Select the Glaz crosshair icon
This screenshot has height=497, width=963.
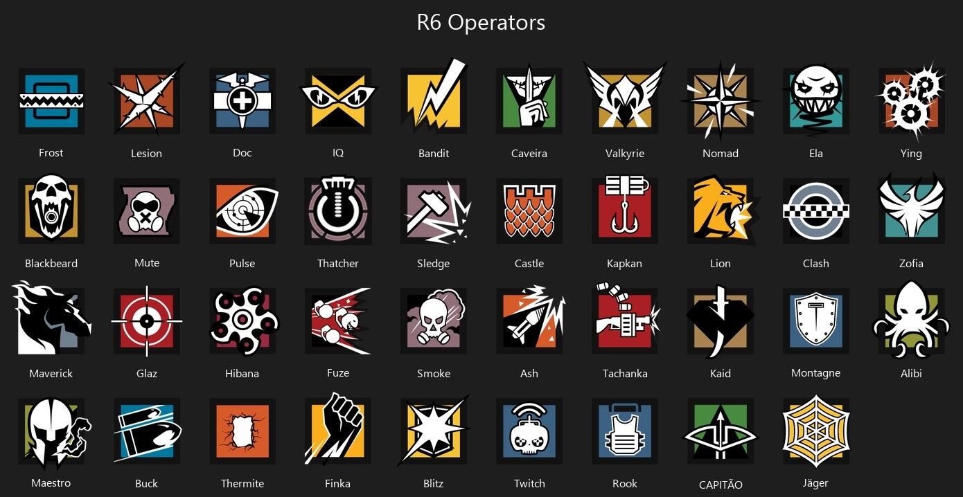pos(147,321)
